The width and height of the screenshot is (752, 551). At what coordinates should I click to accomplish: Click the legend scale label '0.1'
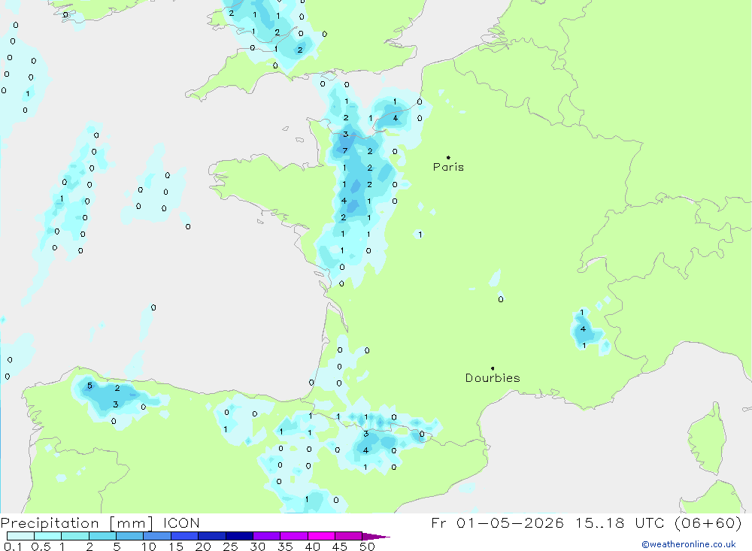pos(13,546)
